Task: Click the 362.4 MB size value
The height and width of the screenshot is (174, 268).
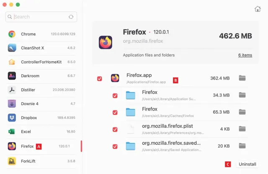Action: [x=220, y=78]
